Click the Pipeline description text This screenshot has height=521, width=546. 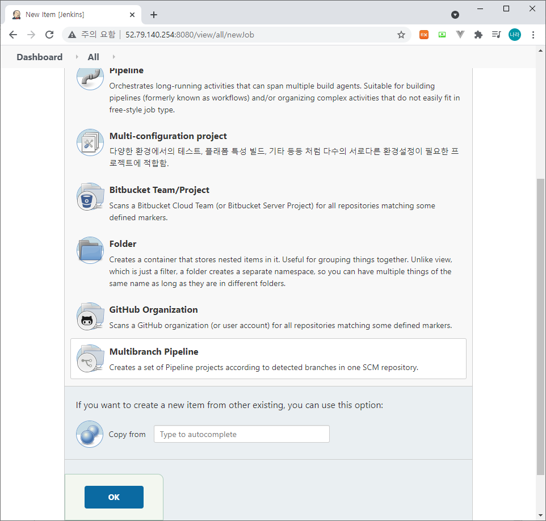point(284,98)
